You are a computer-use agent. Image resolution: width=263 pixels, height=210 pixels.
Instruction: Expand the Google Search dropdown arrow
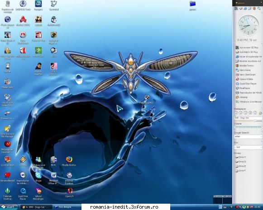click(261, 136)
